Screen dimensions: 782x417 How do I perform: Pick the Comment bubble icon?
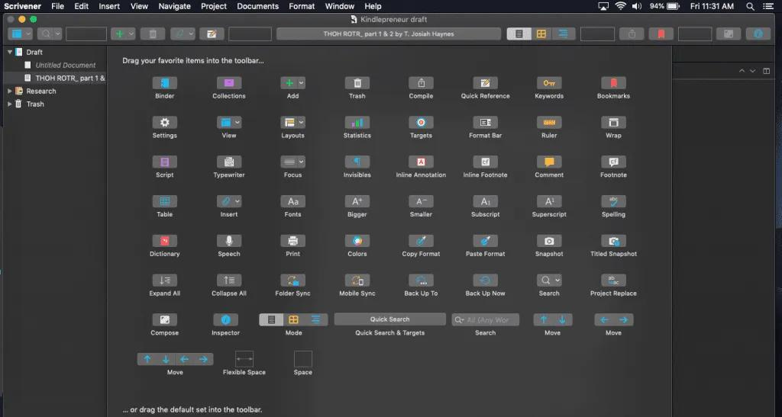tap(549, 162)
